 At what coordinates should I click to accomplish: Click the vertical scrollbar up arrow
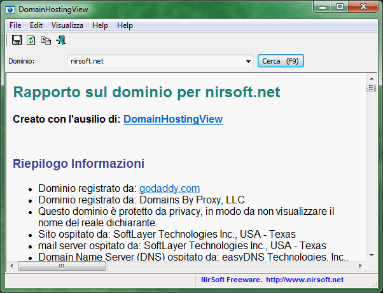point(372,79)
